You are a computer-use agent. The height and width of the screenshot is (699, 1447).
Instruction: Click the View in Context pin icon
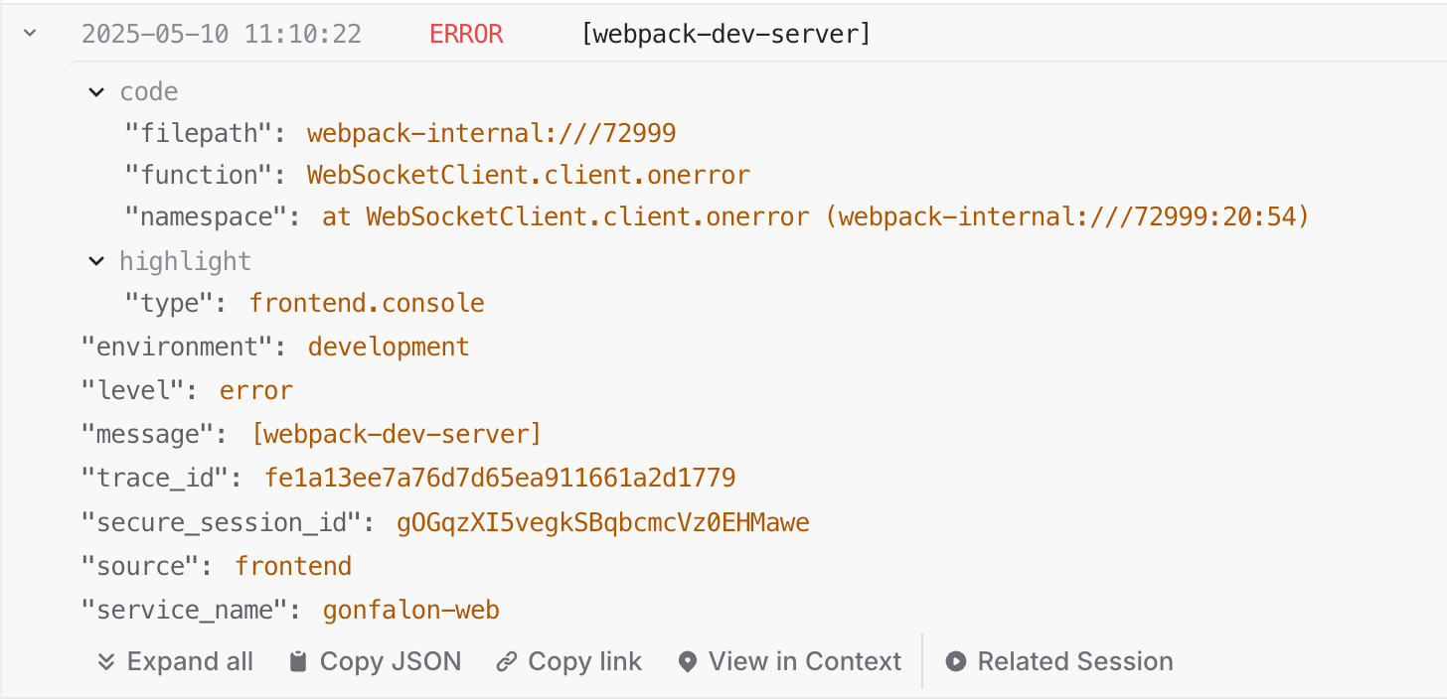click(x=687, y=662)
